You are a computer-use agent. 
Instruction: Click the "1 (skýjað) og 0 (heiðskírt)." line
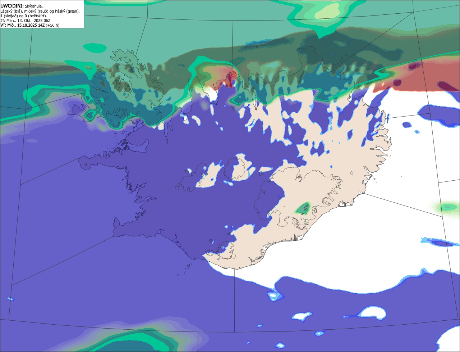click(x=24, y=16)
